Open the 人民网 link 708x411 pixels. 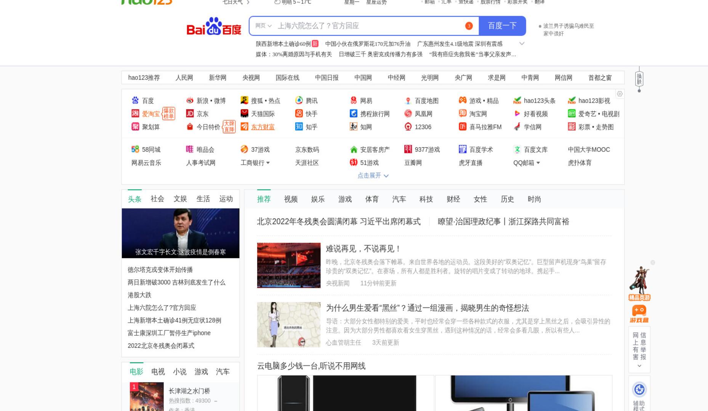pyautogui.click(x=184, y=78)
